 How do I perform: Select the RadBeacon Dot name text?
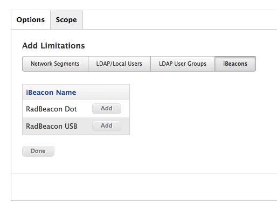[51, 109]
